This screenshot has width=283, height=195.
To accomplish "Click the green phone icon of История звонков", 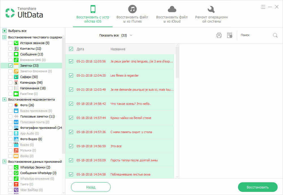I will pos(16,43).
